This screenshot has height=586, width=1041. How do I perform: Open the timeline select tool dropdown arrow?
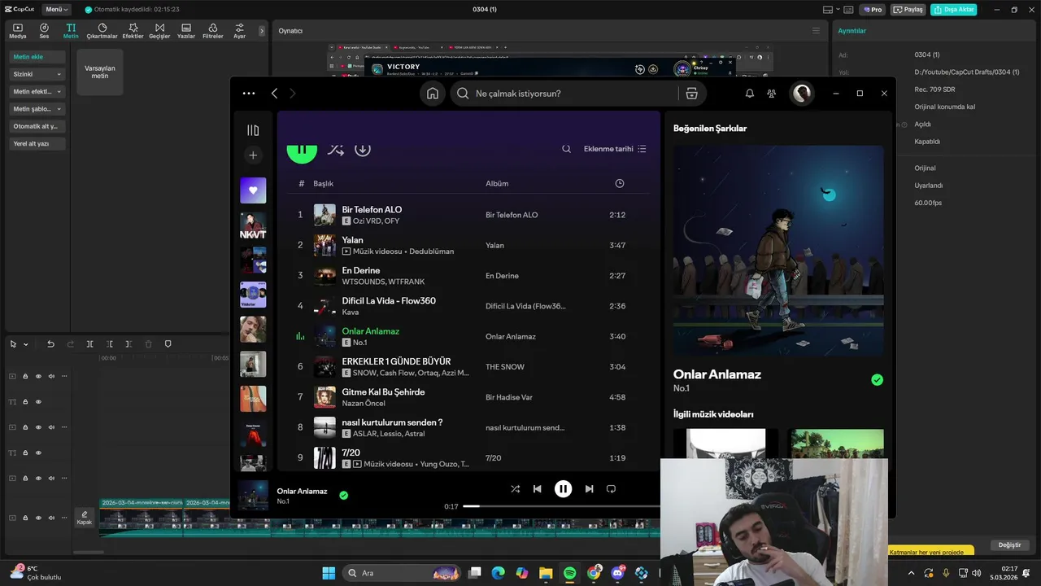point(26,344)
